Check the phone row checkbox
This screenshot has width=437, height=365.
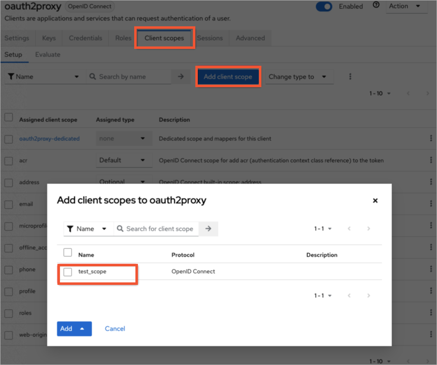click(9, 270)
